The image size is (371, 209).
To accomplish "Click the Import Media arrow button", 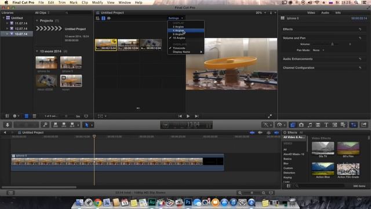I will click(8, 125).
